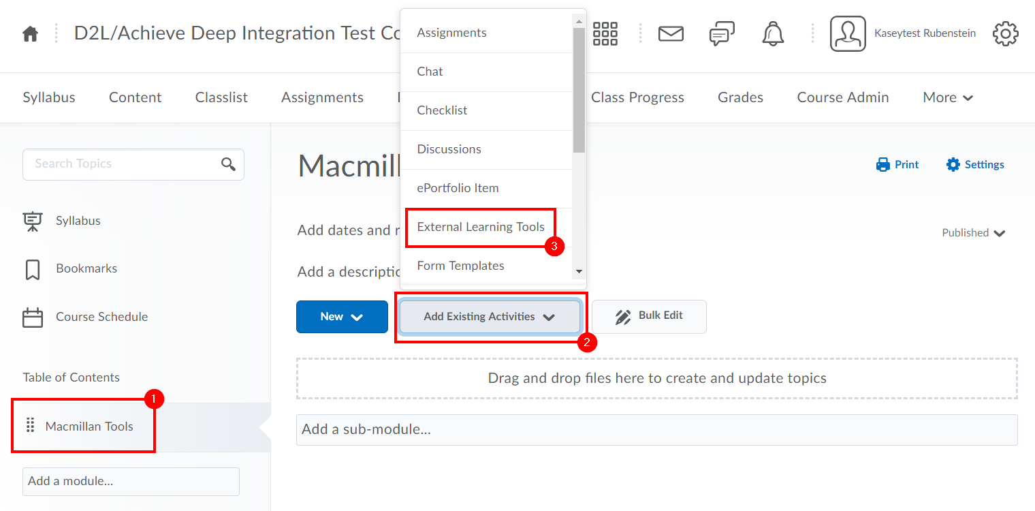
Task: Check notifications via bell icon
Action: click(773, 33)
